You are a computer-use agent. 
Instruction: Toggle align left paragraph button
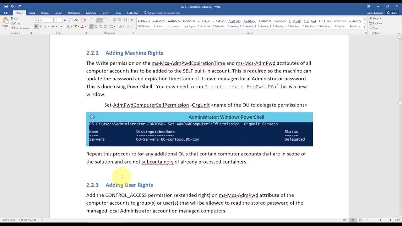(x=91, y=27)
